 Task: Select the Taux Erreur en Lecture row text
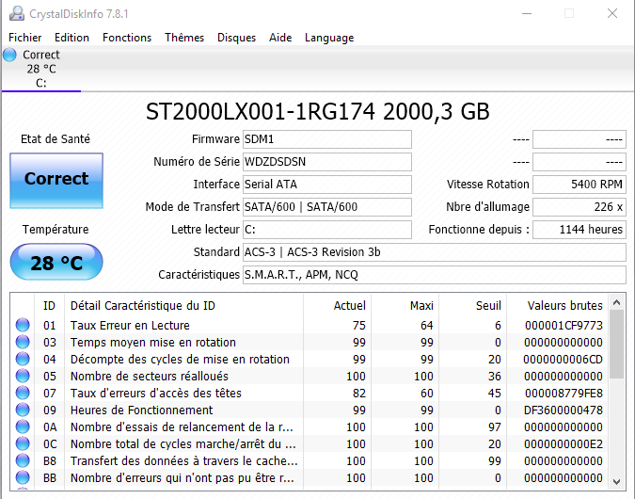(130, 326)
